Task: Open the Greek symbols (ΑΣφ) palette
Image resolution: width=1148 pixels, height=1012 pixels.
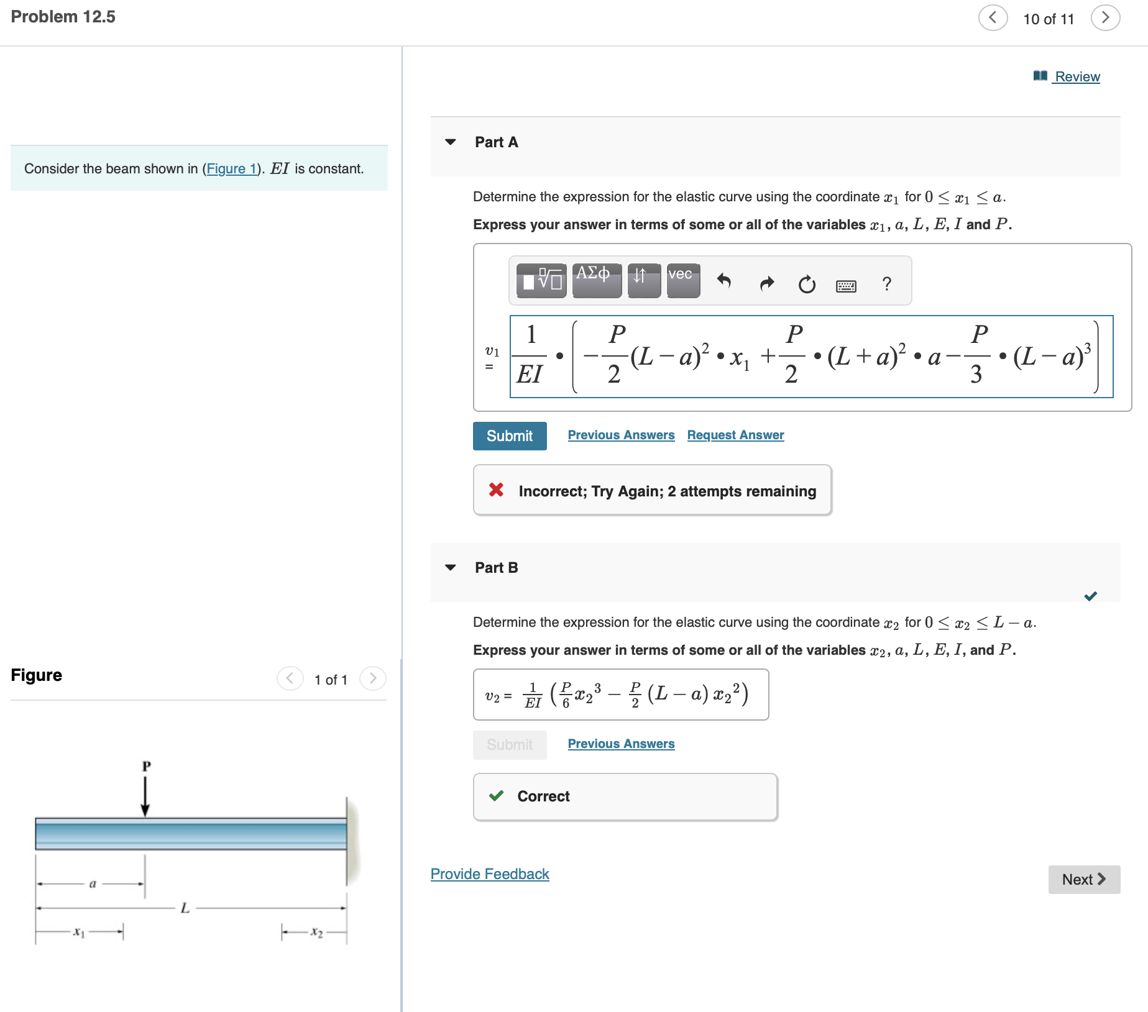Action: [595, 280]
